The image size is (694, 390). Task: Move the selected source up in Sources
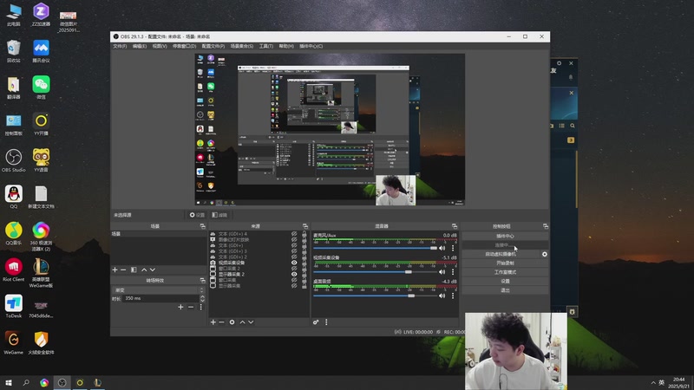pos(242,322)
